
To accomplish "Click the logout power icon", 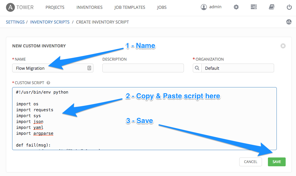I will click(289, 7).
